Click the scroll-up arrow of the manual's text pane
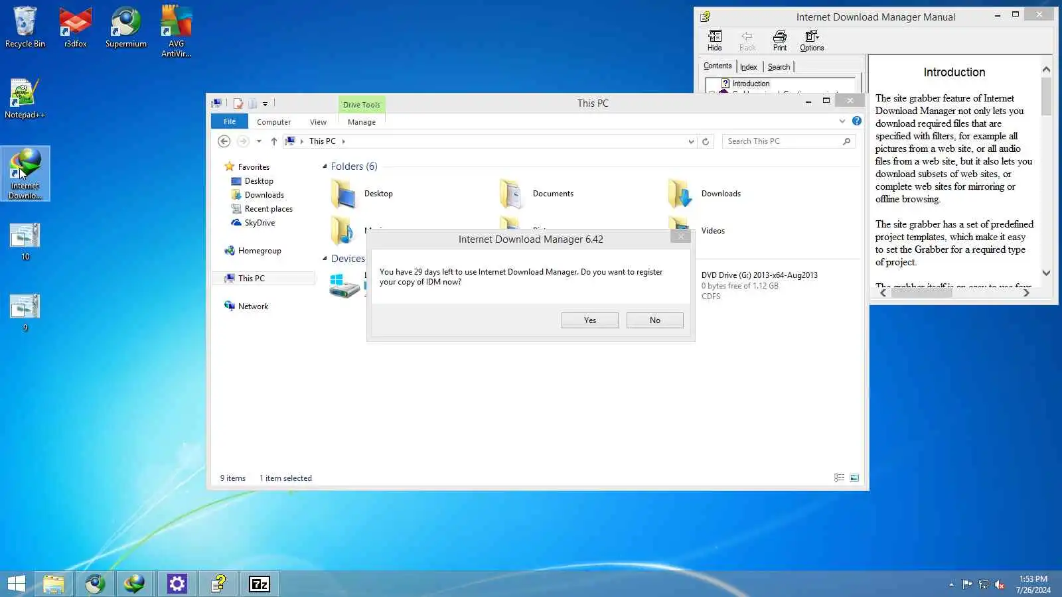Viewport: 1062px width, 597px height. tap(1046, 70)
